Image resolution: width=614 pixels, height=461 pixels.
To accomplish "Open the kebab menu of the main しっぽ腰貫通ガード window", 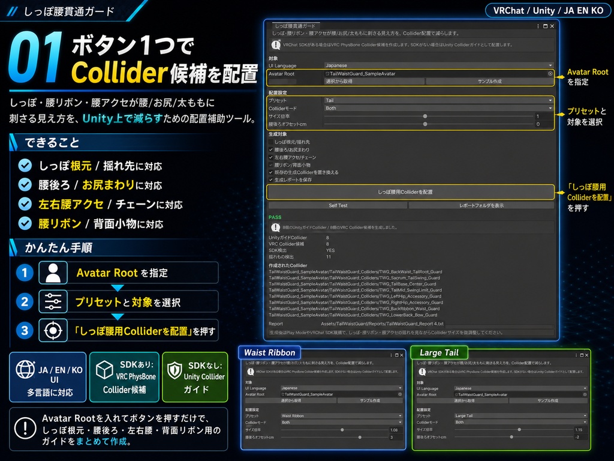I will [x=538, y=26].
